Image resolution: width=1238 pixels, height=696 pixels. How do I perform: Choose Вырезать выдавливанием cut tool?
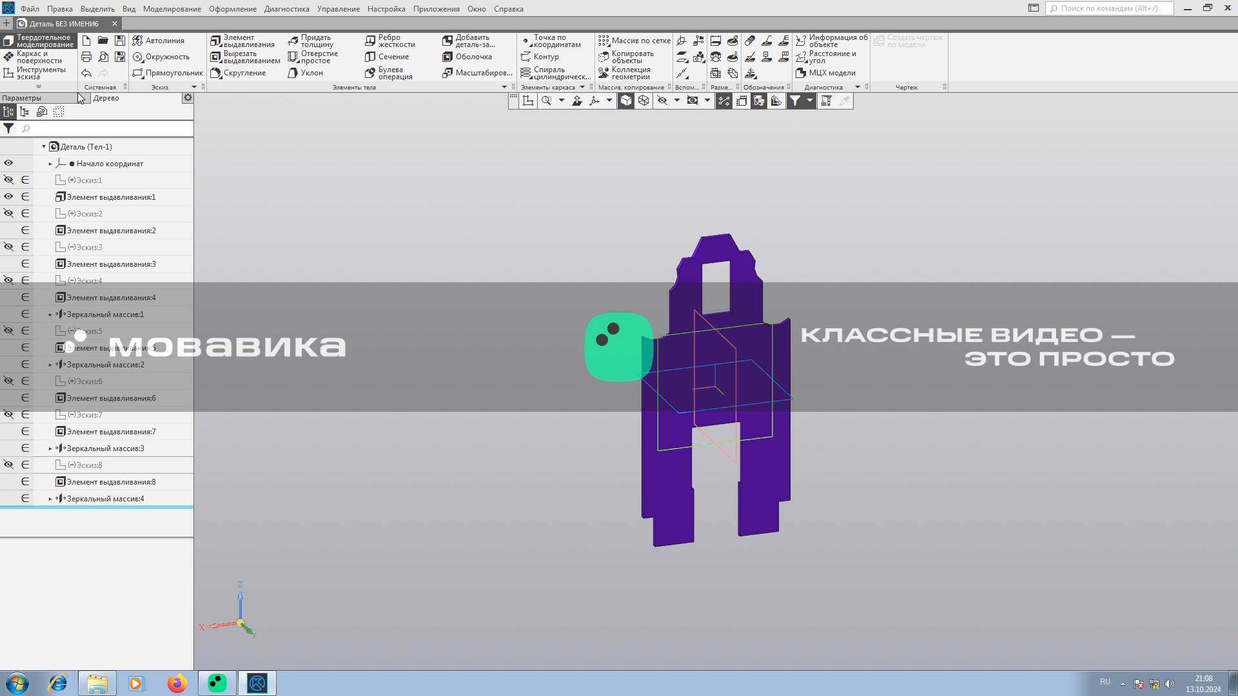coord(245,57)
